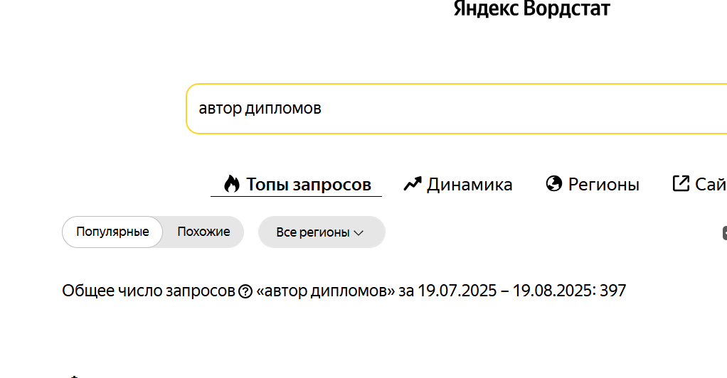
Task: Click the question mark help icon near Общее число запросов
Action: click(x=245, y=291)
